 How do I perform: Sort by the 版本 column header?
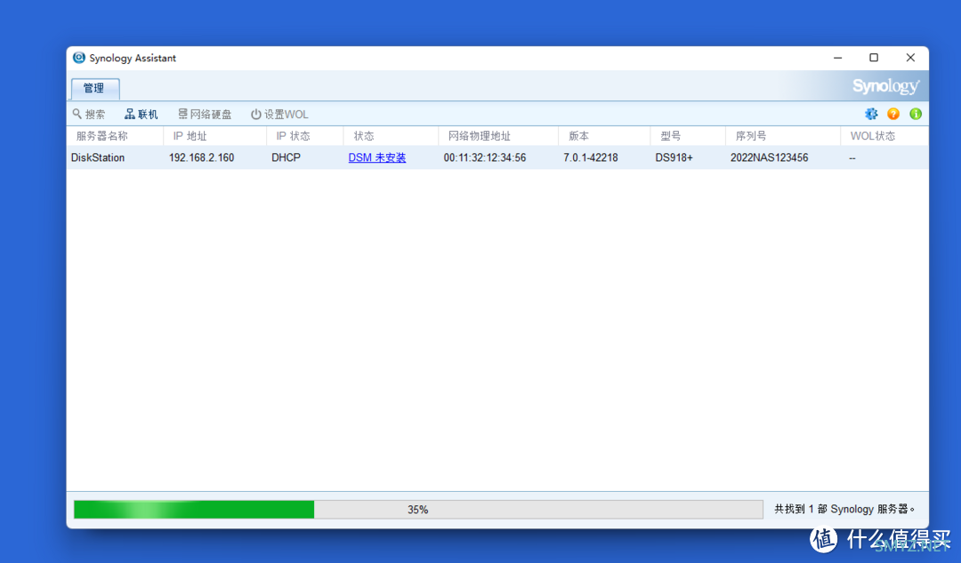point(604,136)
